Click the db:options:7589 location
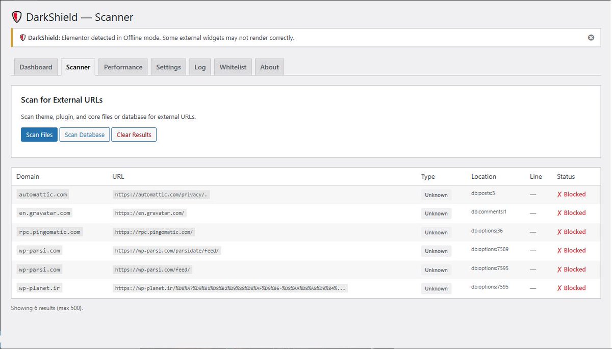The width and height of the screenshot is (612, 349). [x=490, y=249]
